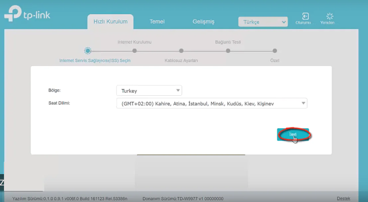Open the Destek link
Image resolution: width=368 pixels, height=202 pixels.
click(343, 198)
